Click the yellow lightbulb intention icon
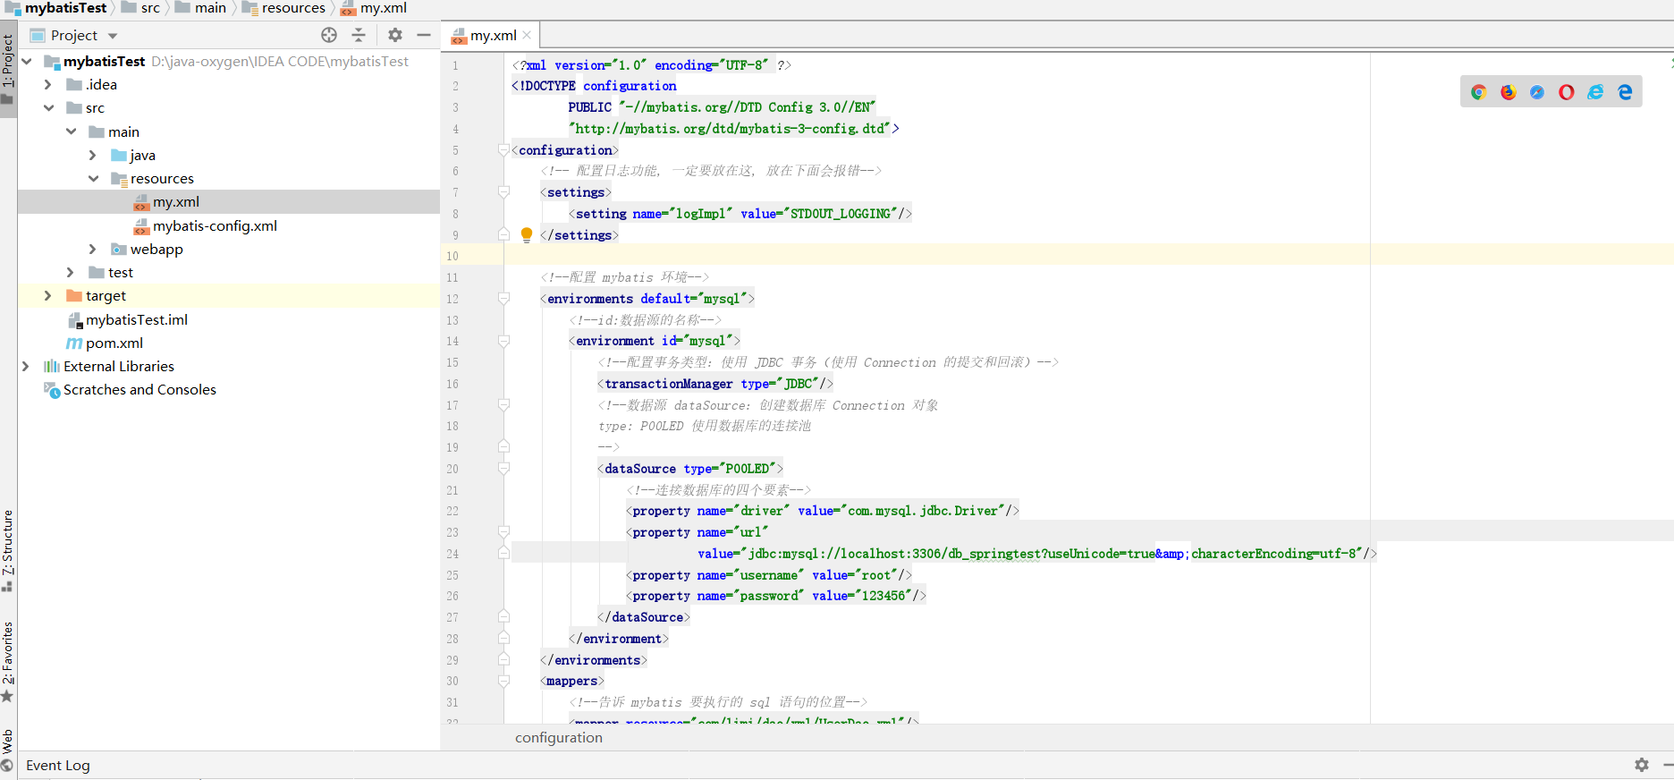Viewport: 1674px width, 780px height. [527, 235]
